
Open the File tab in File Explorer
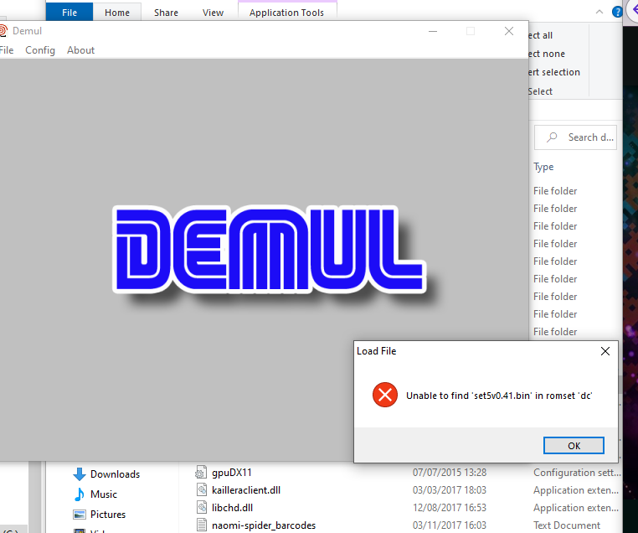click(x=69, y=13)
